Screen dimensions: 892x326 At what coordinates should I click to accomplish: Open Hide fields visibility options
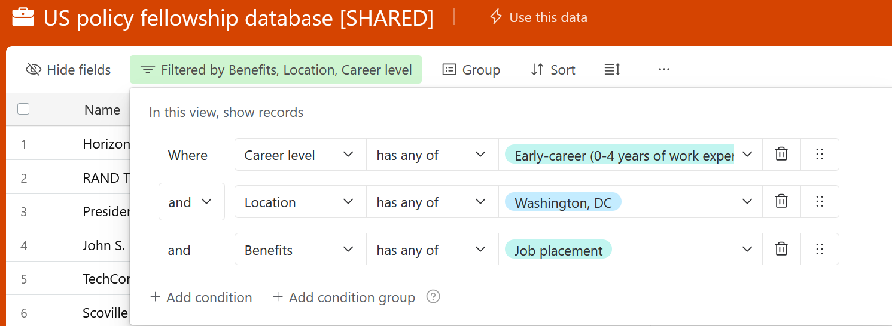point(68,70)
